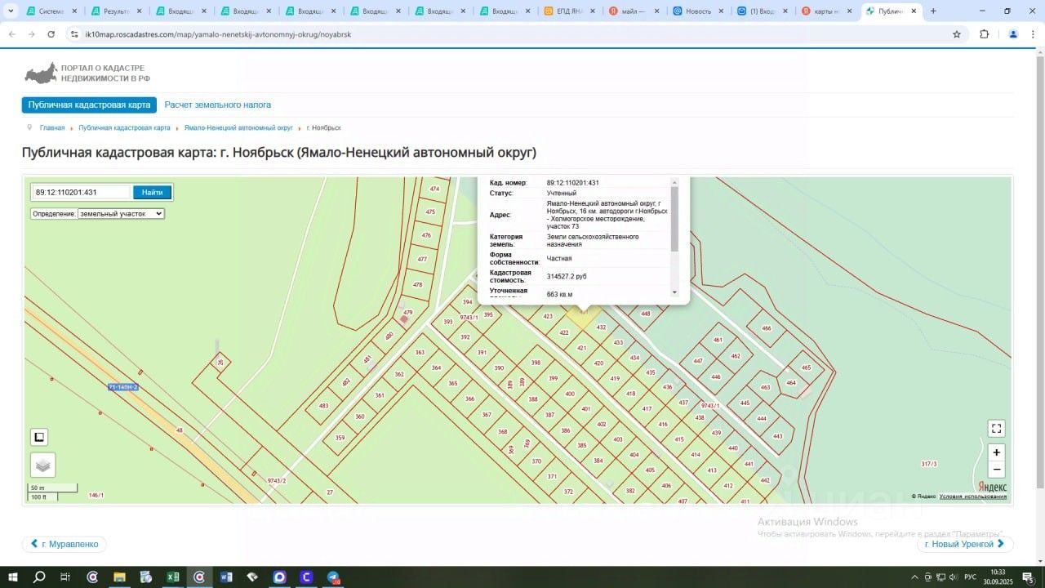Go to 'г. Новый Уренгой' next link
The width and height of the screenshot is (1045, 588).
pos(965,544)
